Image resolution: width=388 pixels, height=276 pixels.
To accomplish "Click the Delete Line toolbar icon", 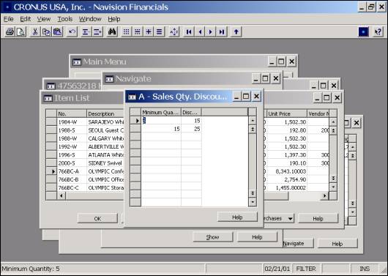I will point(97,31).
